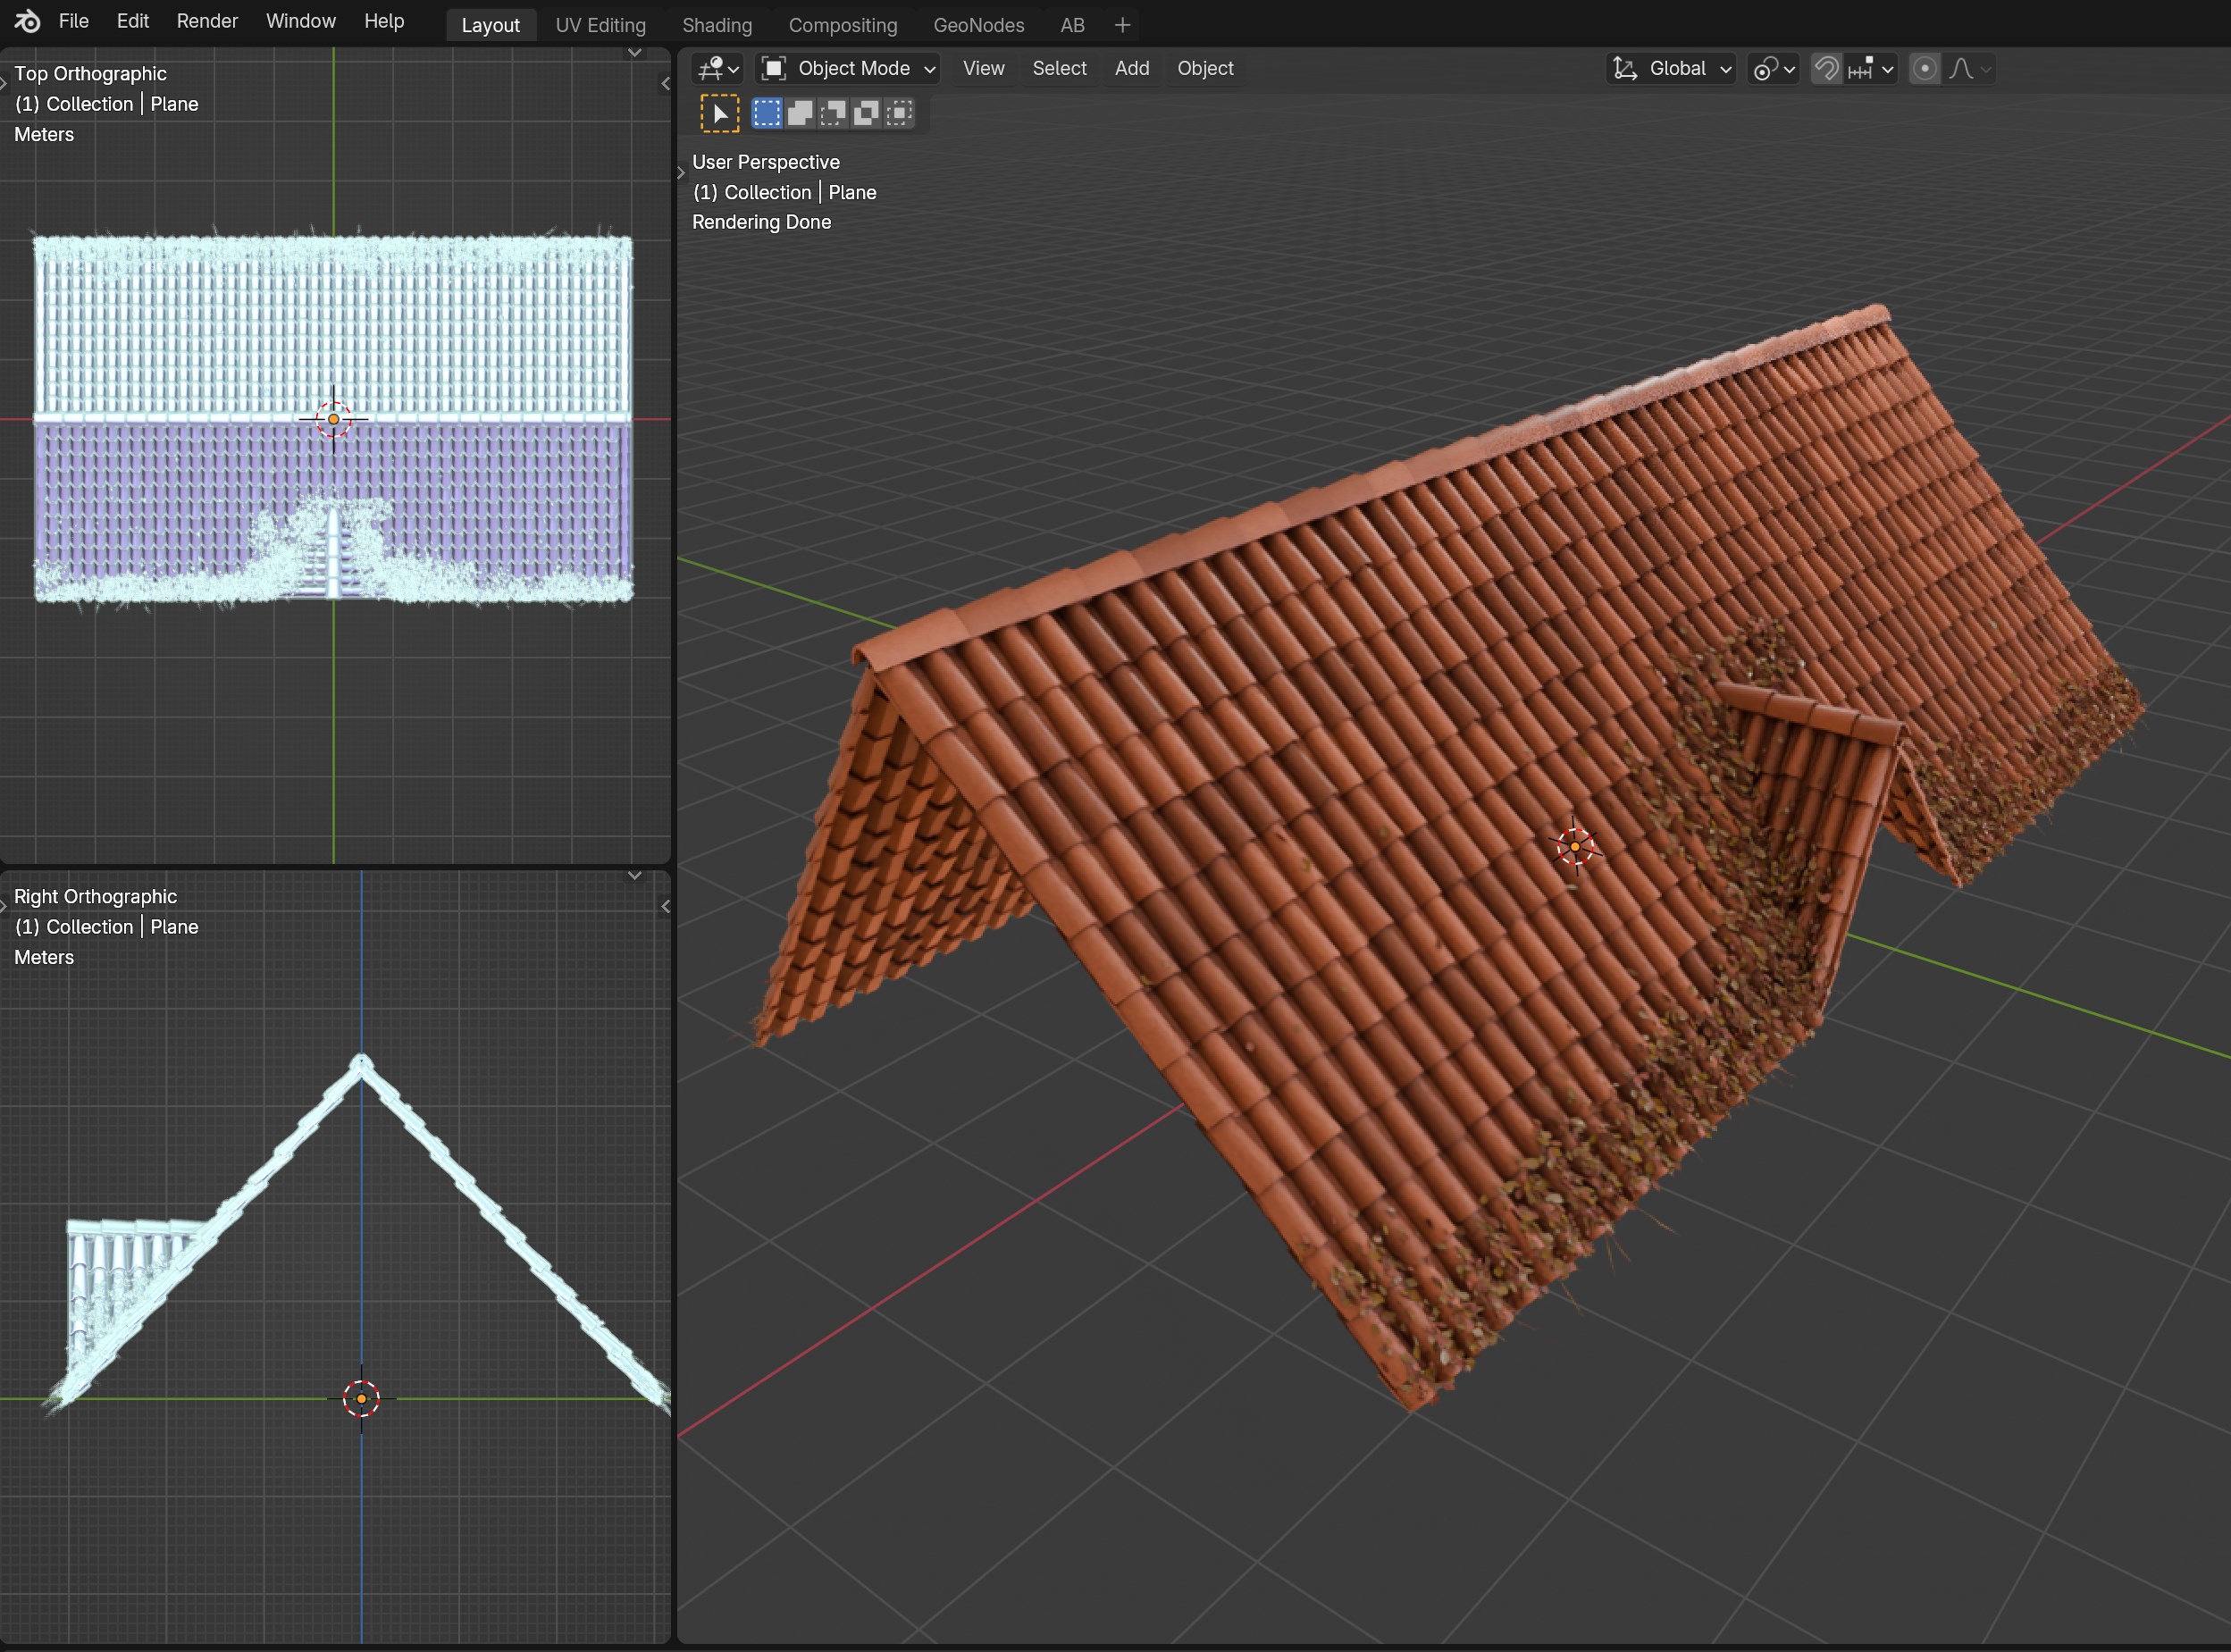The image size is (2231, 1652).
Task: Open the Render menu
Action: coord(207,21)
